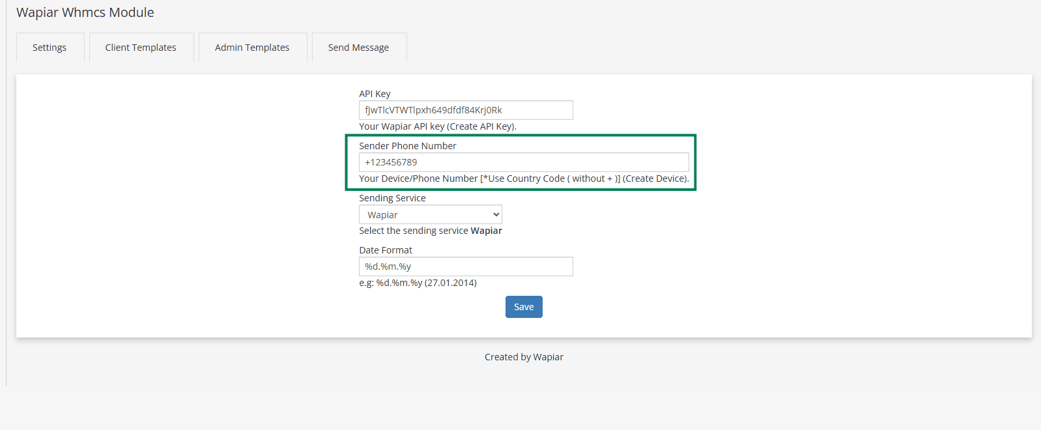Click the Wapiar Whmcs Module page heading
Image resolution: width=1041 pixels, height=430 pixels.
point(85,12)
